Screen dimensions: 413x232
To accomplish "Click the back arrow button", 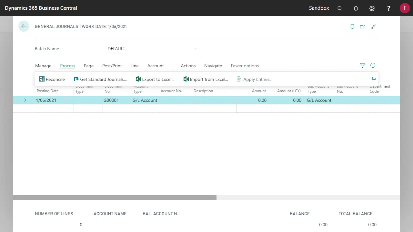I will click(24, 26).
